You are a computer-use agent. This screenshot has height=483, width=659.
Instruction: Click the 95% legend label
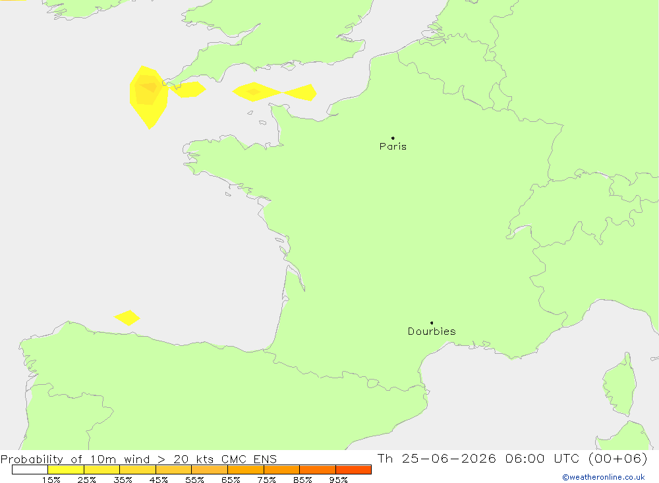pos(338,480)
